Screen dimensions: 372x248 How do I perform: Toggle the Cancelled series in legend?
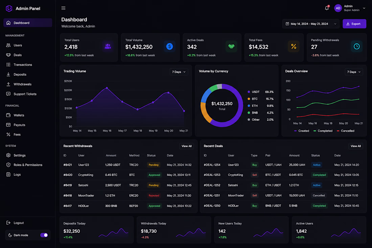coord(345,131)
